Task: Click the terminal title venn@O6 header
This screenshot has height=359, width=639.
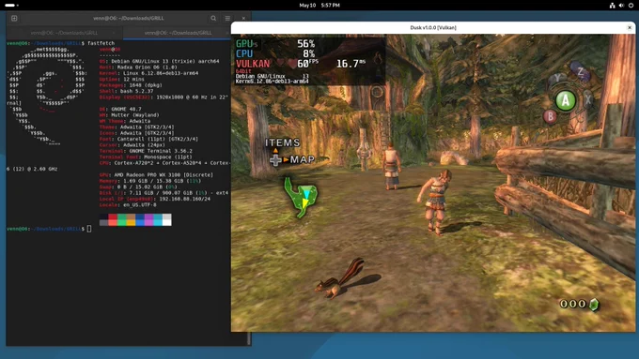Action: point(129,19)
